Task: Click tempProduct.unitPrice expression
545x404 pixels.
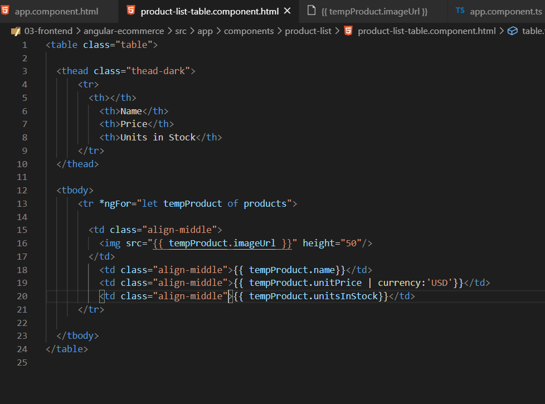Action: pos(305,283)
